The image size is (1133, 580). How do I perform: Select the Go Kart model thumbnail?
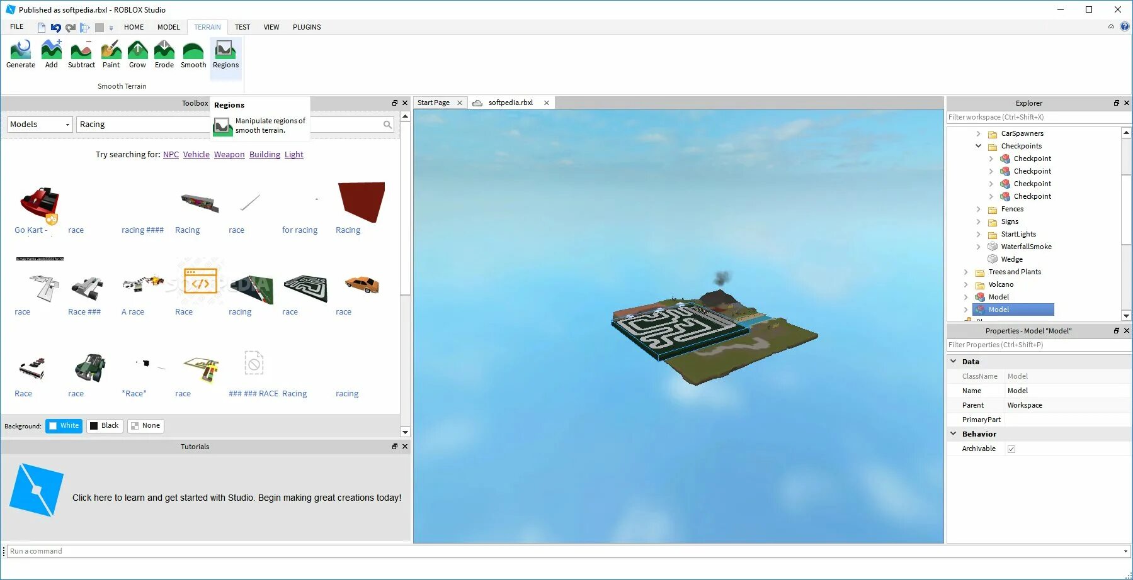point(40,203)
